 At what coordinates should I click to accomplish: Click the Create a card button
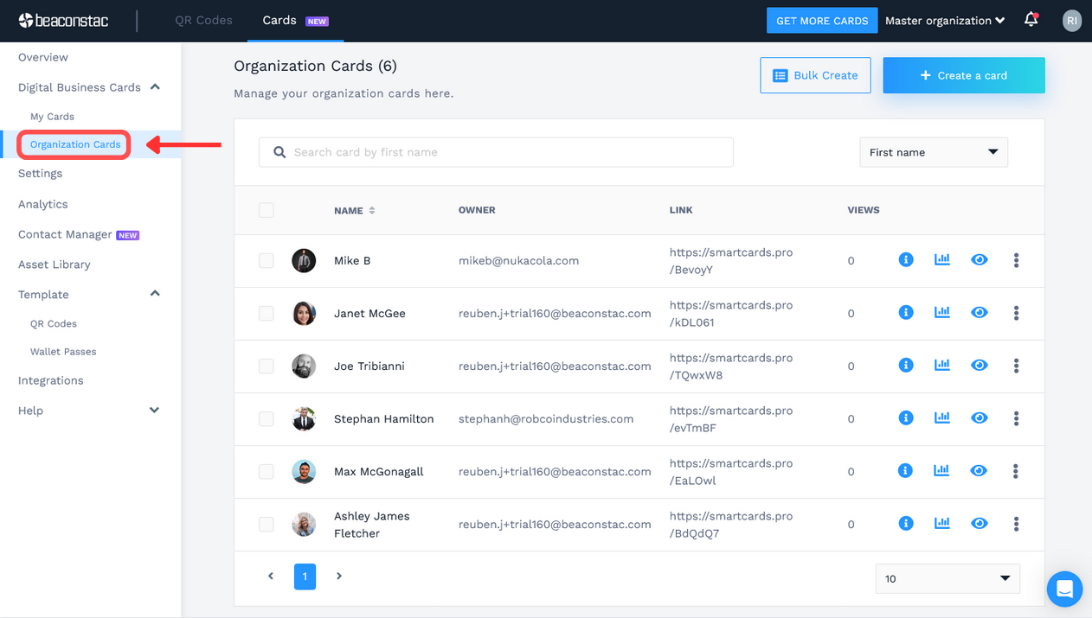click(x=964, y=75)
